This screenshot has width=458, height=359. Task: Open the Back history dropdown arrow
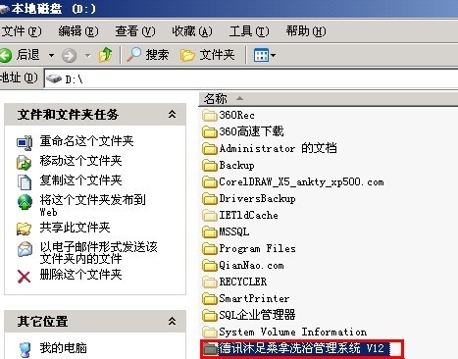51,55
